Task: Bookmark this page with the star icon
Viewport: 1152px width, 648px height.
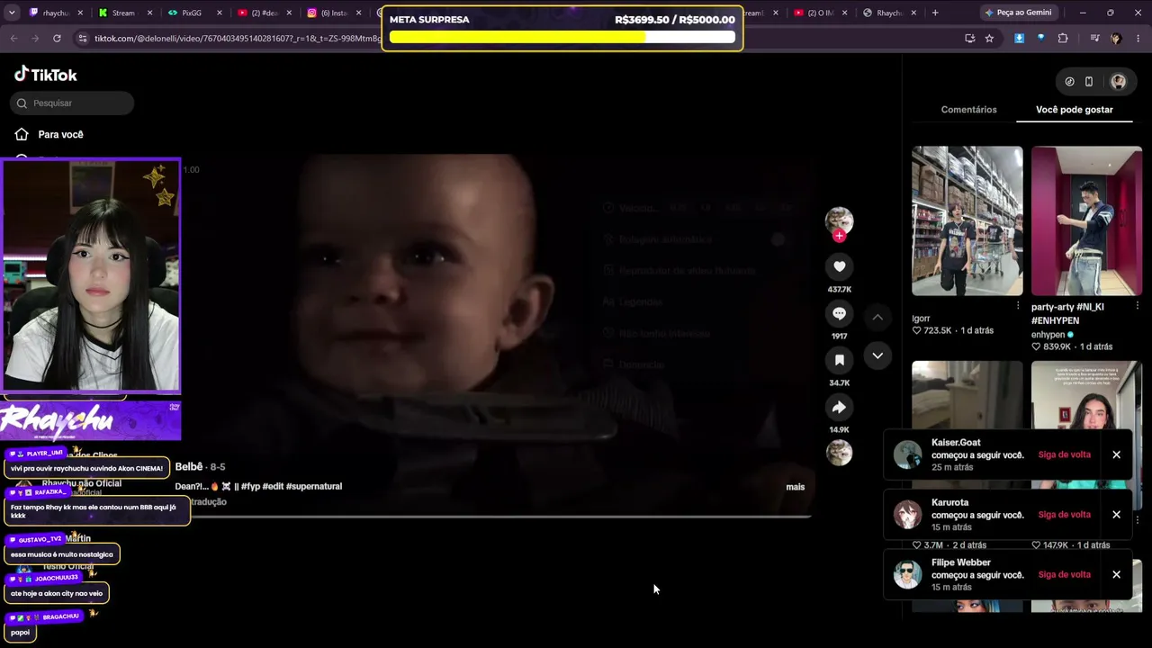Action: point(989,39)
